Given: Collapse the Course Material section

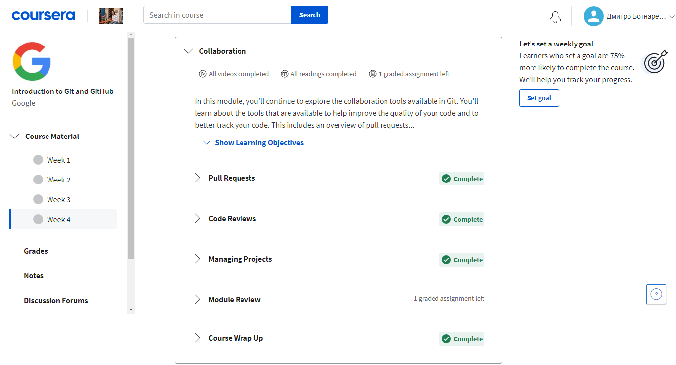Looking at the screenshot, I should point(15,137).
